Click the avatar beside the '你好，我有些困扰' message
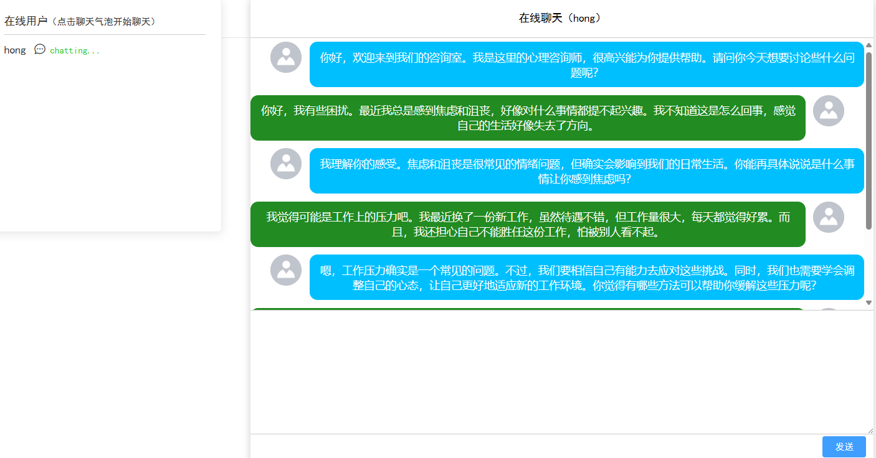 pos(829,111)
